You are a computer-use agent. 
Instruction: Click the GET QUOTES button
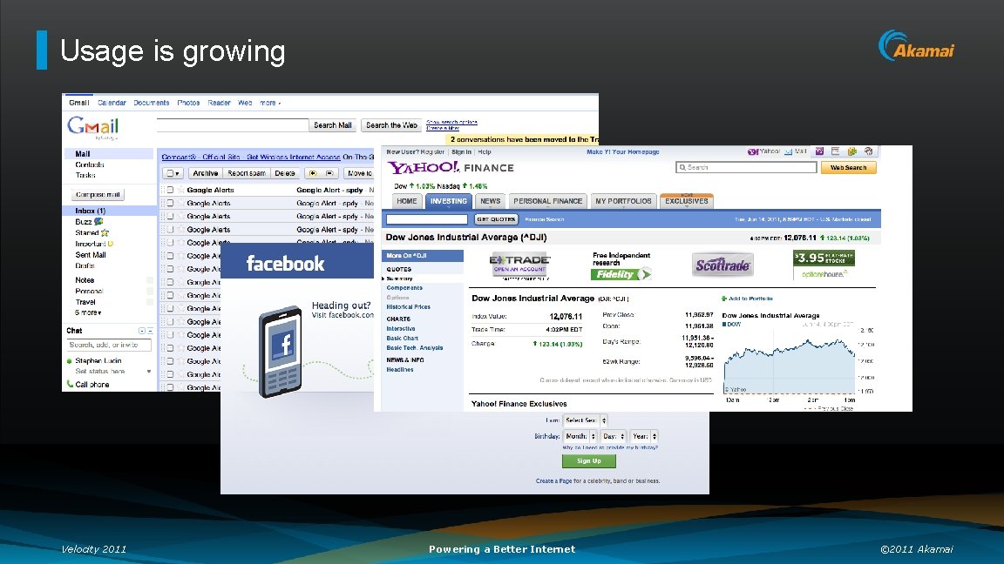tap(496, 219)
